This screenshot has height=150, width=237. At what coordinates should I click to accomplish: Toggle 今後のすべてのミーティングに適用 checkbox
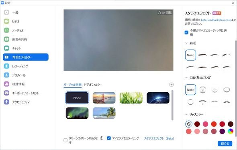click(186, 32)
